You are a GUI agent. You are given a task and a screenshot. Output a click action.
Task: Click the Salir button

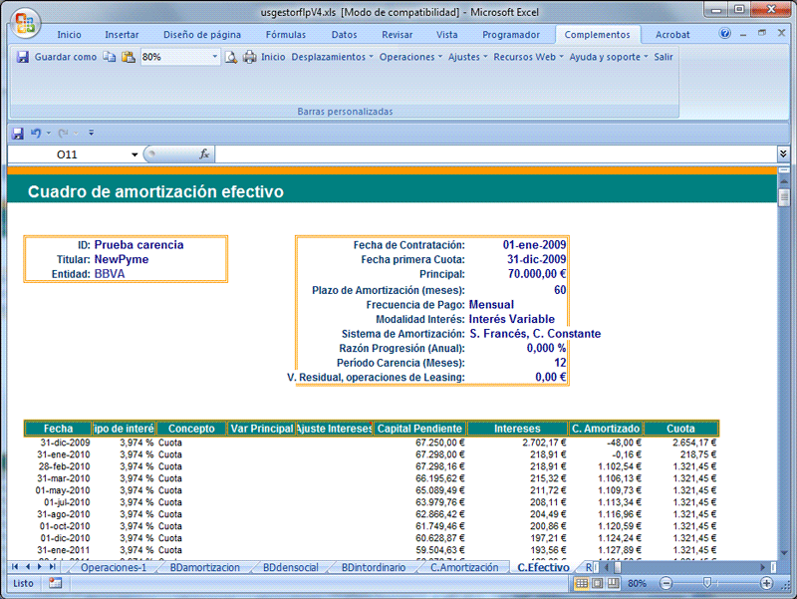pyautogui.click(x=664, y=57)
